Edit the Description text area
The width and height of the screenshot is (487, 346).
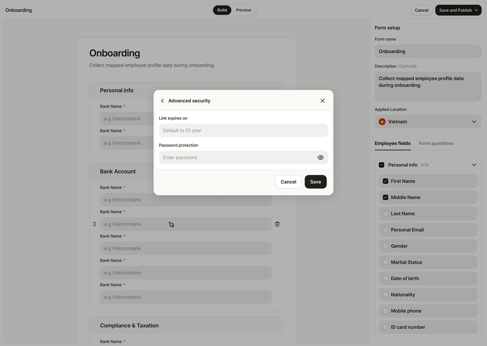pos(428,86)
